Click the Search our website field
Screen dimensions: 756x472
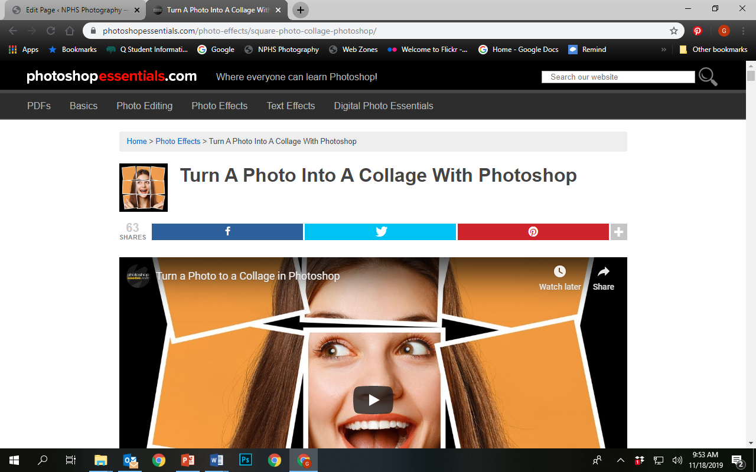pos(618,77)
